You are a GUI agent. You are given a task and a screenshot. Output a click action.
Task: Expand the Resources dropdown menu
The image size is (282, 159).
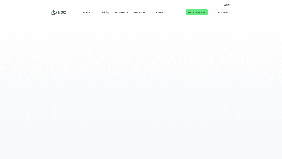139,12
